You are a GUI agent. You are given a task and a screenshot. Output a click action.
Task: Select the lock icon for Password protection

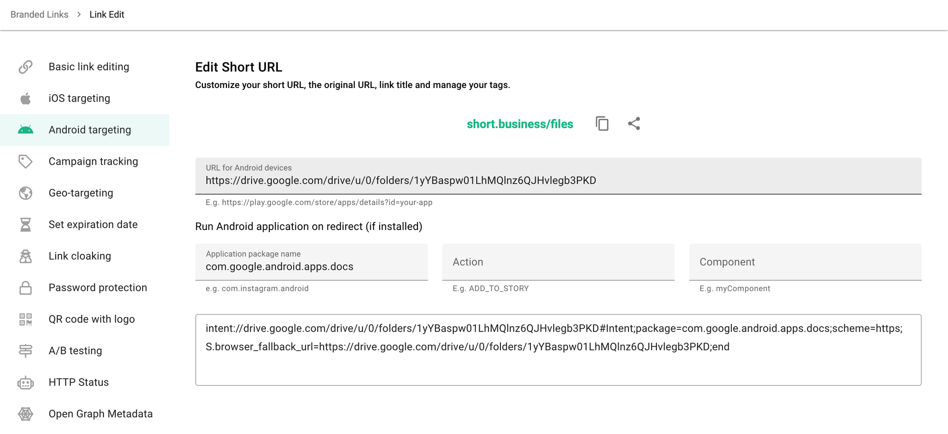[x=25, y=287]
